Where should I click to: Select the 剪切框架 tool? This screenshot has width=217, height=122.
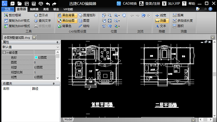tap(13, 15)
